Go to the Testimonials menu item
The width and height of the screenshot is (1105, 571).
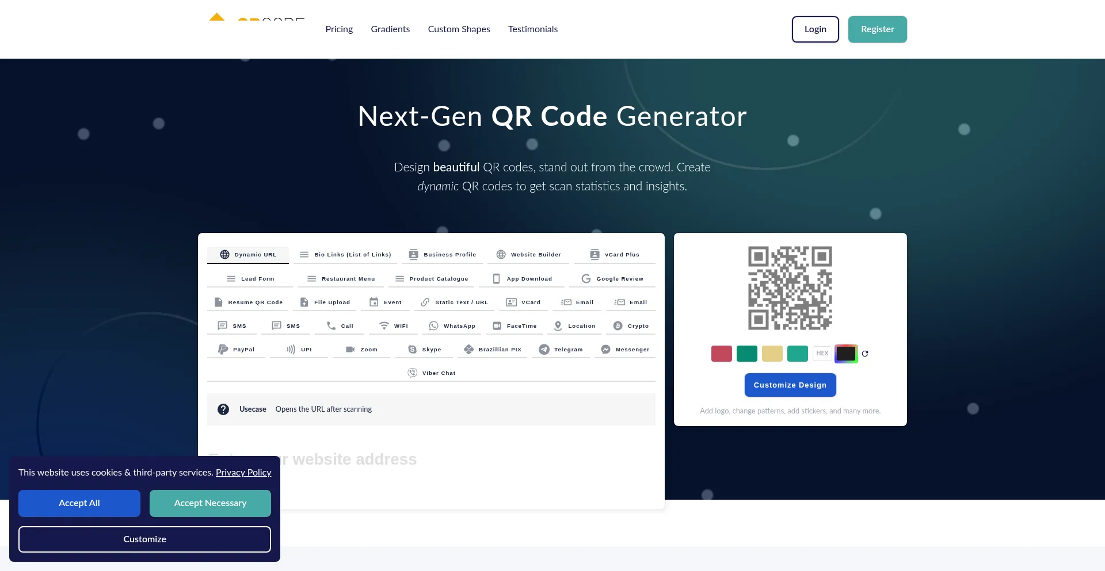[532, 29]
